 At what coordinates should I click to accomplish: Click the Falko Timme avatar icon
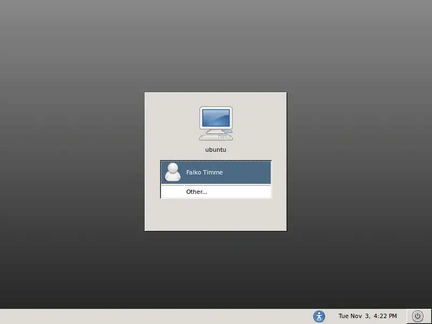(x=173, y=172)
